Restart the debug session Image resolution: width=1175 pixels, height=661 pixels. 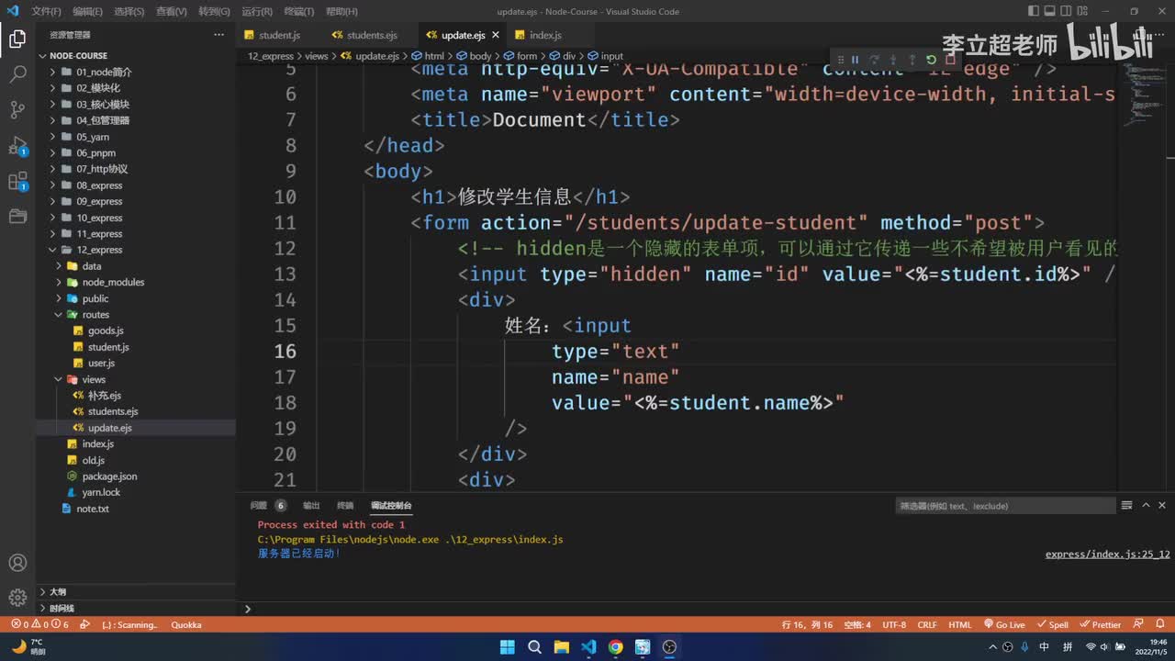tap(931, 61)
